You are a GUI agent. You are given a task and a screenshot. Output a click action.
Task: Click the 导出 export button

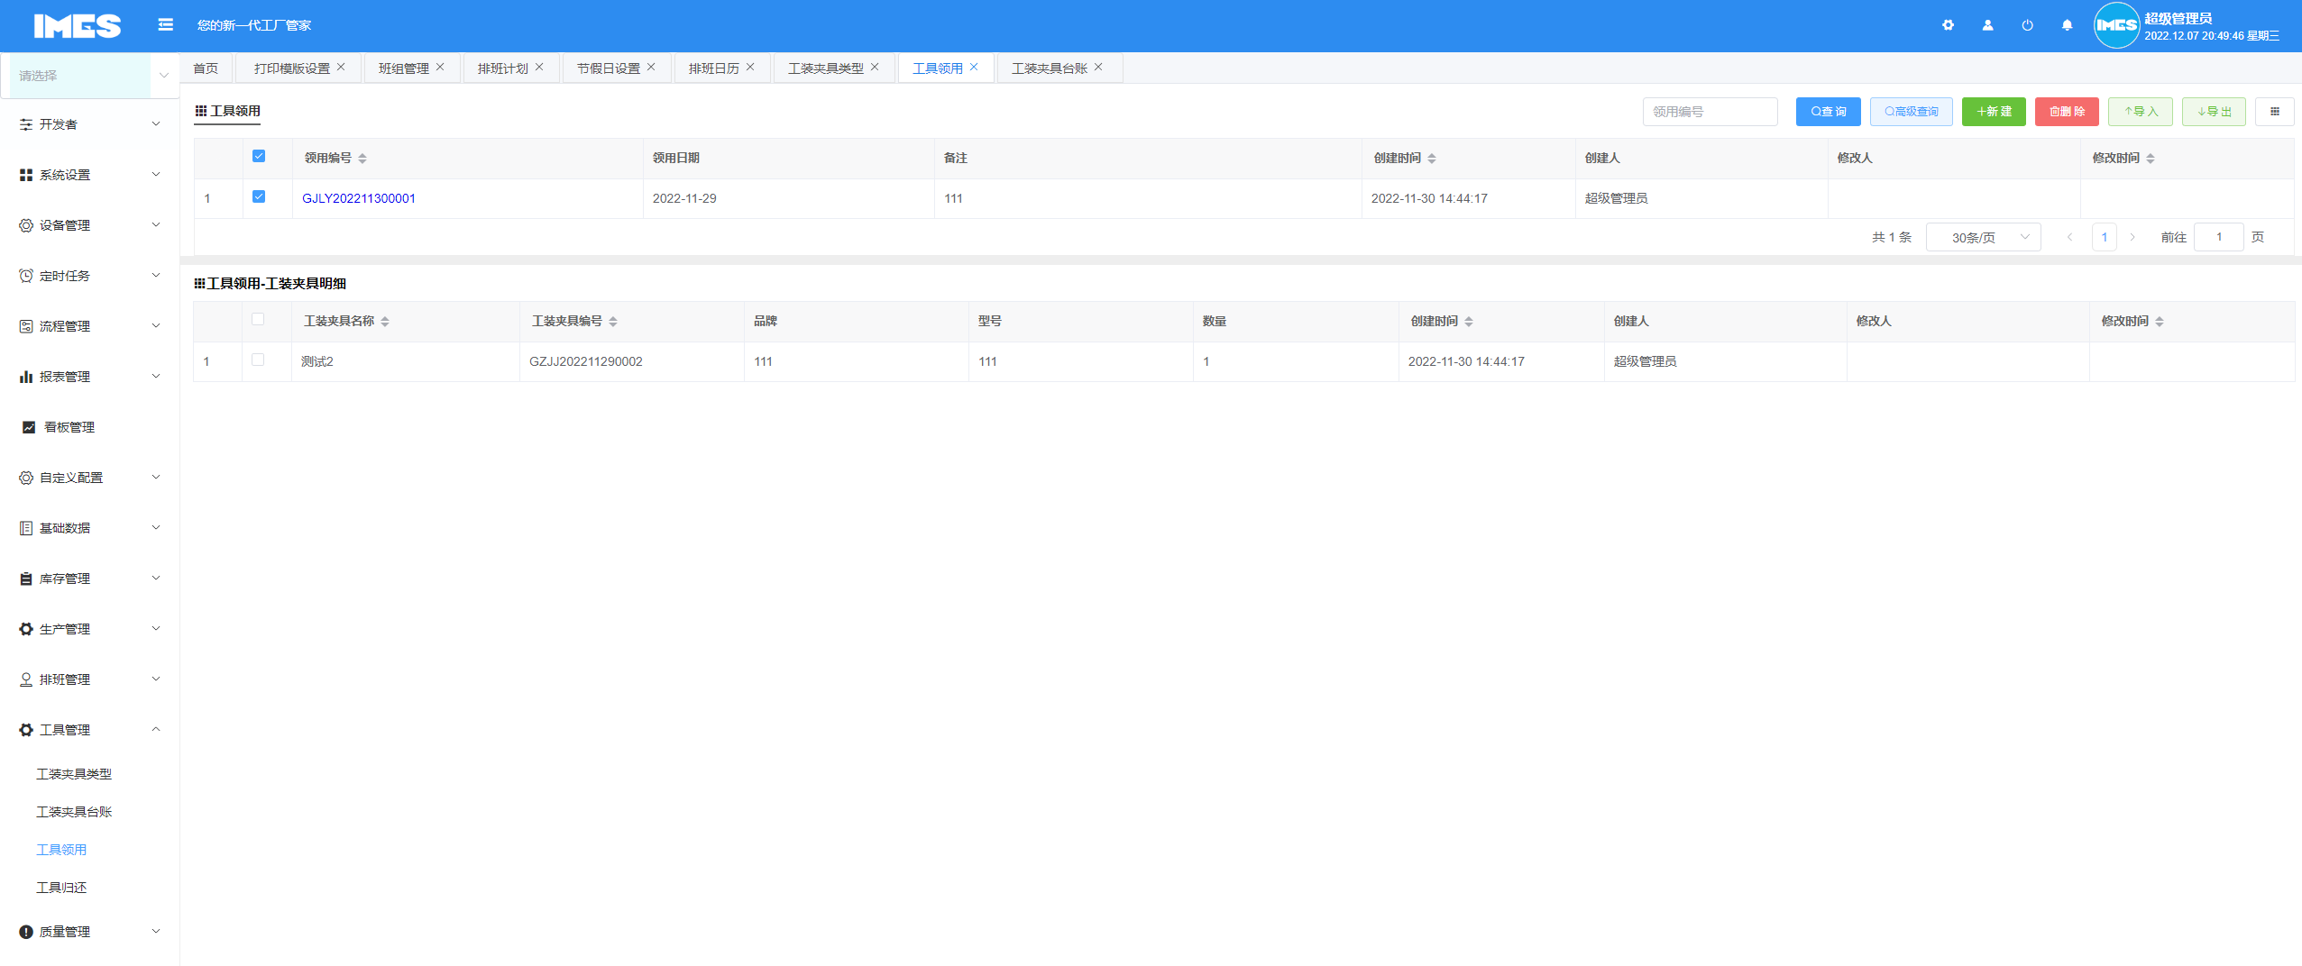coord(2214,112)
